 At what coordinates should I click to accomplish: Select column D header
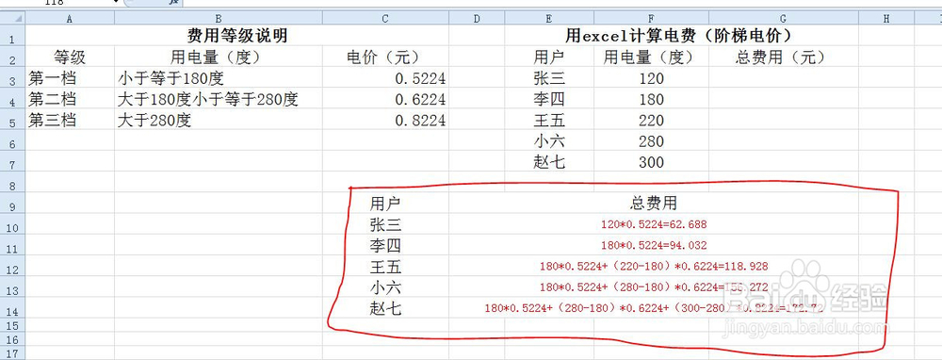[477, 19]
